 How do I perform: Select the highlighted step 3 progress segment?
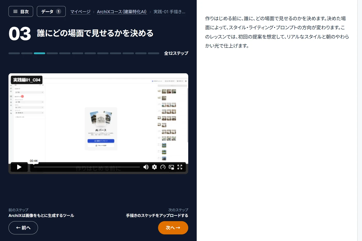(40, 53)
